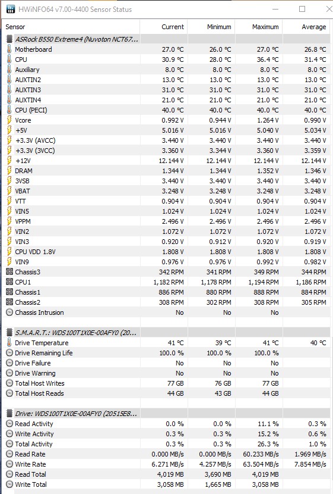Click the lightning bolt icon next to Vcore

tap(9, 120)
